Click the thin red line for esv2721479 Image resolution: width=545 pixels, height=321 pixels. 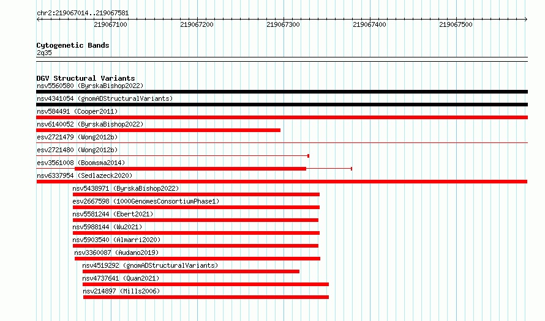pos(282,142)
